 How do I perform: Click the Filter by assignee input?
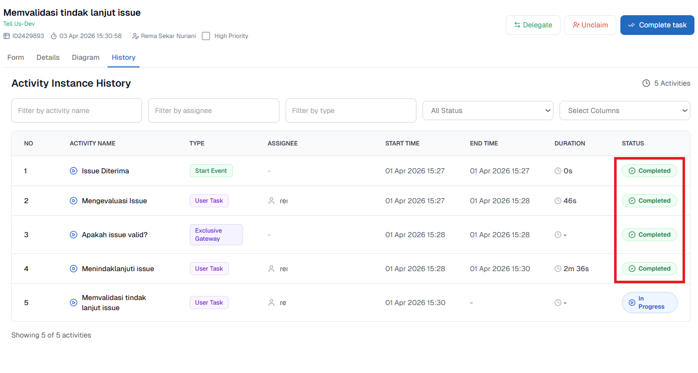(x=214, y=110)
